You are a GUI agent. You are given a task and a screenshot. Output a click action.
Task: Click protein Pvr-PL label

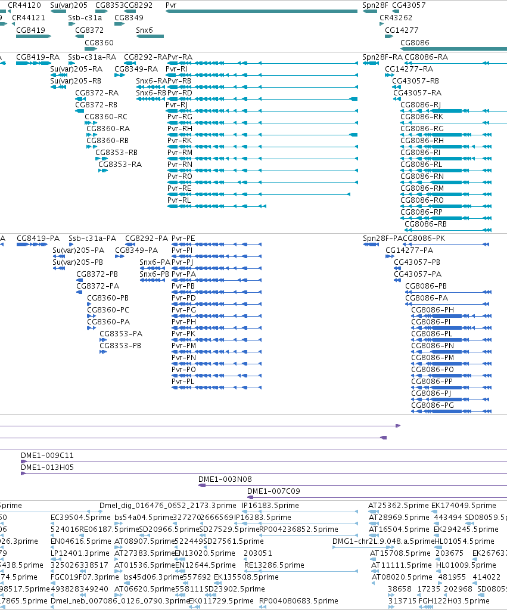point(183,382)
